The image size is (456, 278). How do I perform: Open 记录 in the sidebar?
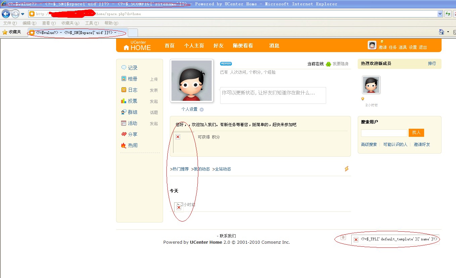point(133,68)
